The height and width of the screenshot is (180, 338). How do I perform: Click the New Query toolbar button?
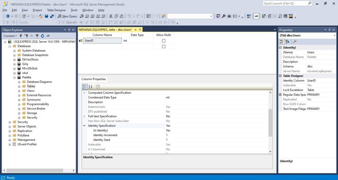point(67,16)
